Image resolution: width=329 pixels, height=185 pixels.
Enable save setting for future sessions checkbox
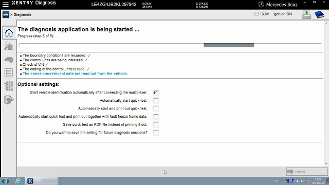click(x=156, y=133)
